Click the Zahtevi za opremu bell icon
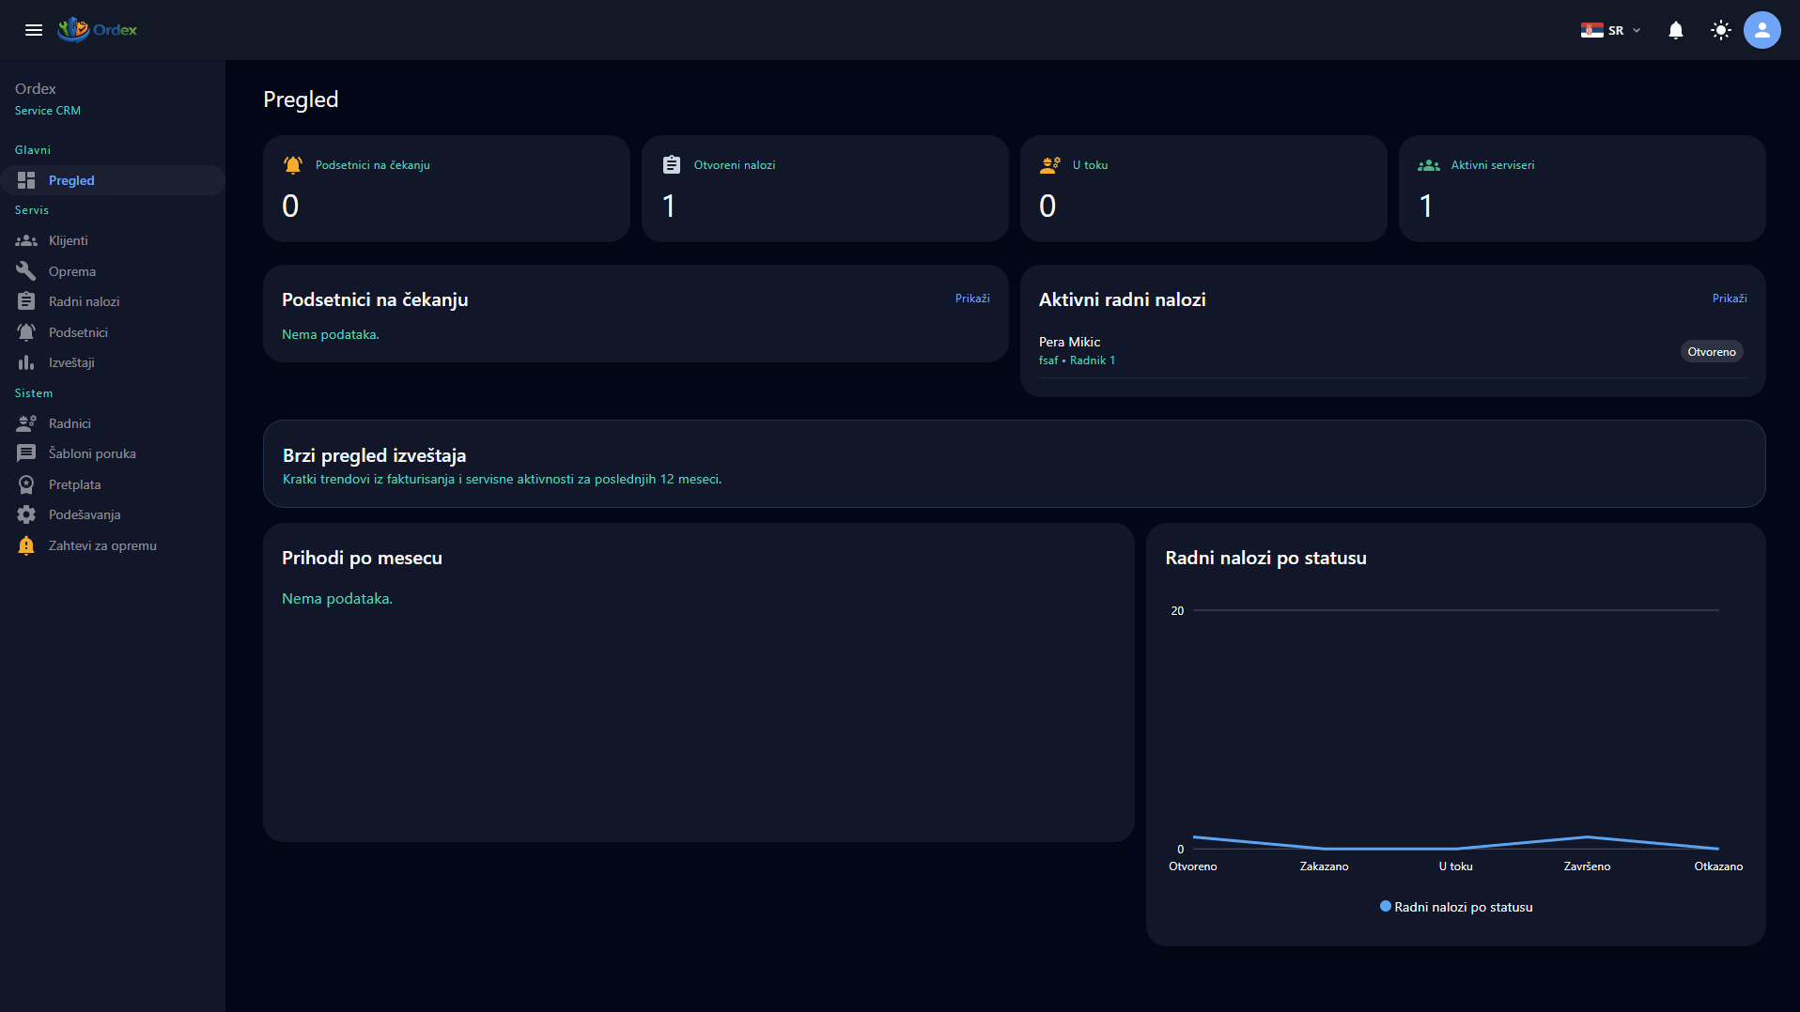Screen dimensions: 1800x1012 click(x=26, y=545)
